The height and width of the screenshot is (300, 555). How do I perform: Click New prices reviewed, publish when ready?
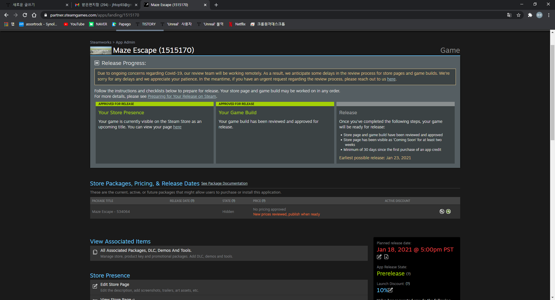286,214
